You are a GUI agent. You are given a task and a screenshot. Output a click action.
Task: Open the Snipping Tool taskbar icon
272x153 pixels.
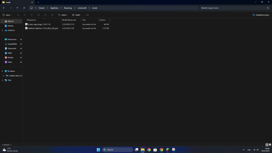point(174,150)
